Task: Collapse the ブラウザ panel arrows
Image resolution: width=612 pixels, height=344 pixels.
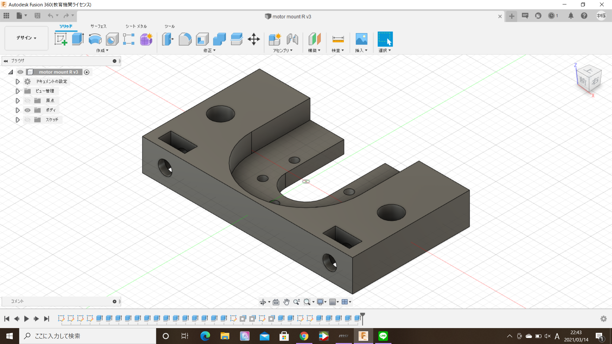Action: (x=6, y=61)
